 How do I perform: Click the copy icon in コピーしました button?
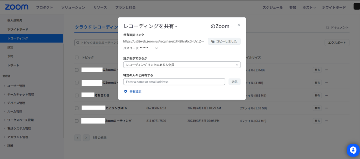tap(213, 42)
